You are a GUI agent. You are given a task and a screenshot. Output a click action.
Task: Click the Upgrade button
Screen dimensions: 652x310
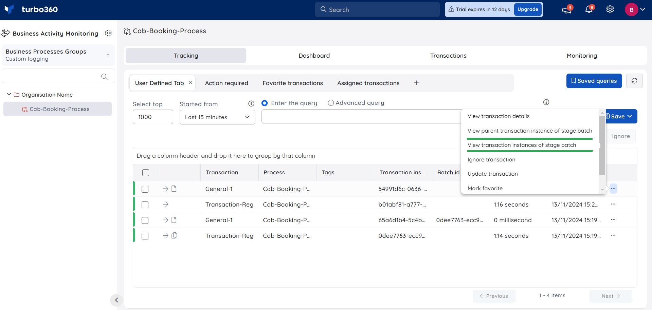click(x=528, y=9)
